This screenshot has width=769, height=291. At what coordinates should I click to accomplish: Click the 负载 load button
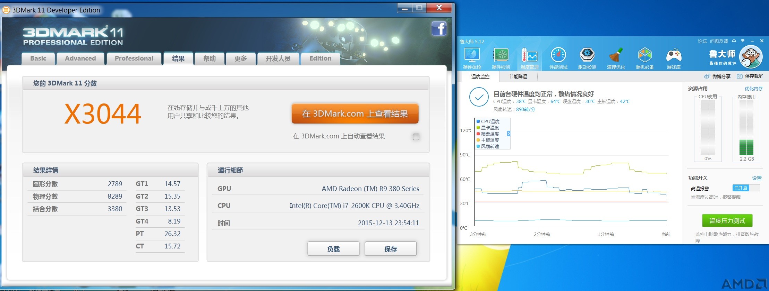click(x=333, y=249)
